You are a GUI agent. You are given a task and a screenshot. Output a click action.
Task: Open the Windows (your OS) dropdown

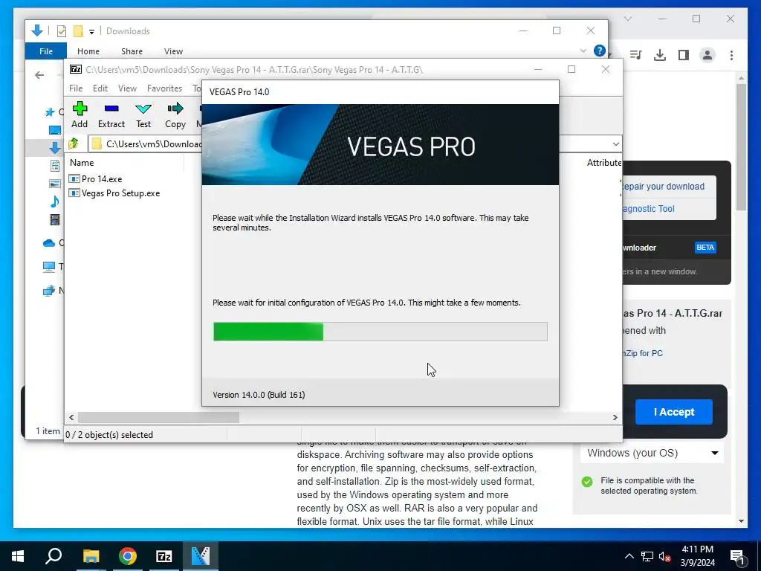tap(652, 453)
